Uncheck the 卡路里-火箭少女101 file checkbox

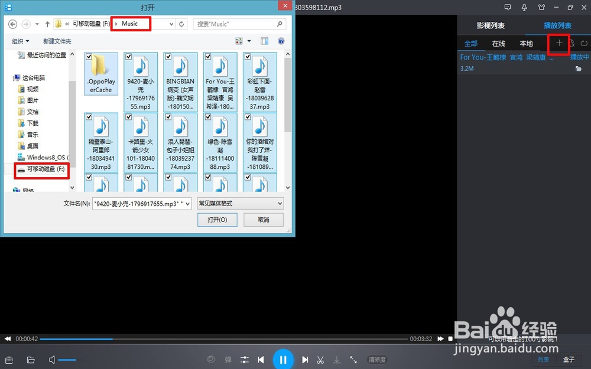128,117
